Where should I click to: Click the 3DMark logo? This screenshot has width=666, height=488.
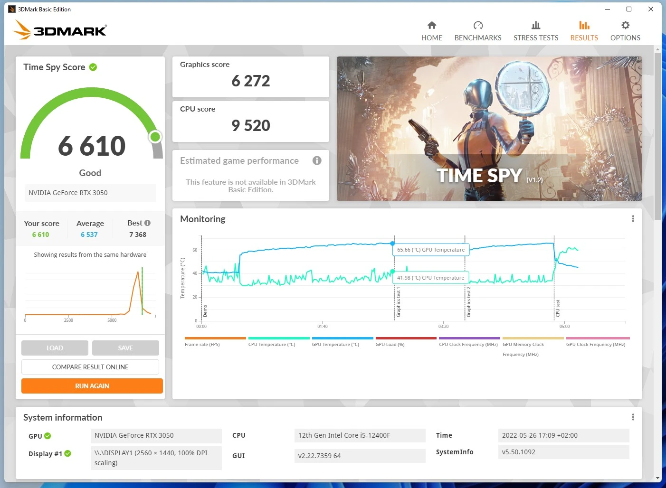[60, 30]
